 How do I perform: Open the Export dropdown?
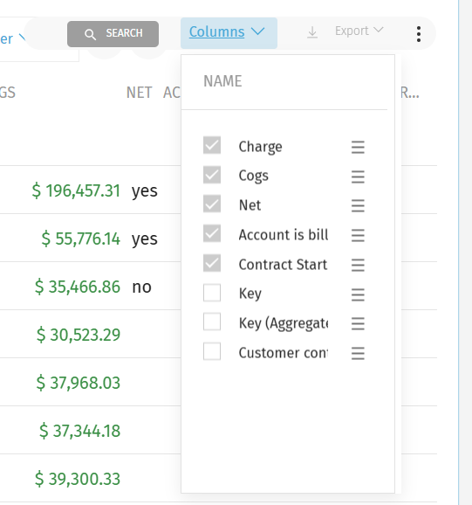359,31
